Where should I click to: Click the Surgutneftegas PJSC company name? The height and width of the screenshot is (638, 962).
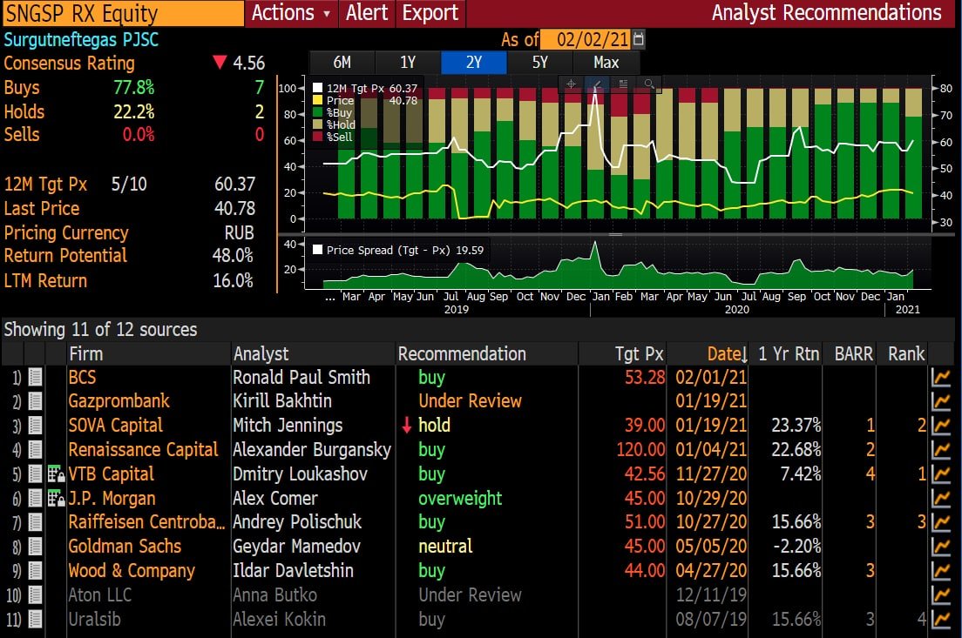(x=81, y=40)
